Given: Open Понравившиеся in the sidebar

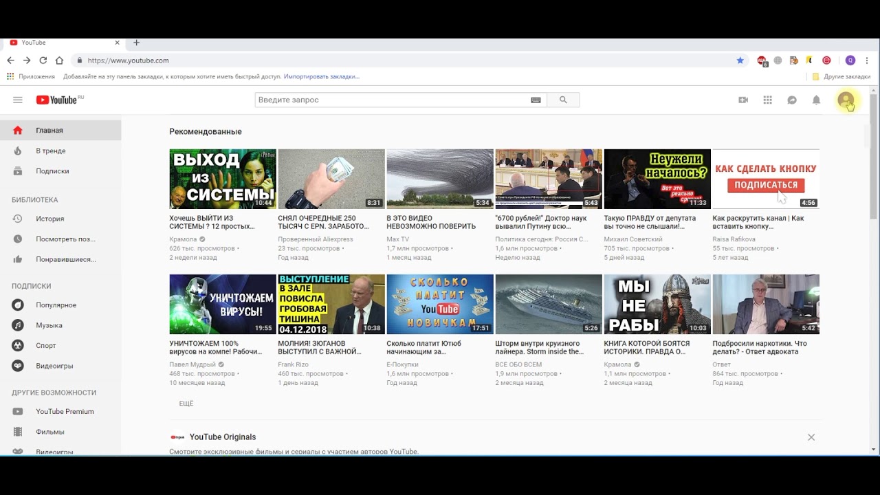Looking at the screenshot, I should pos(60,259).
